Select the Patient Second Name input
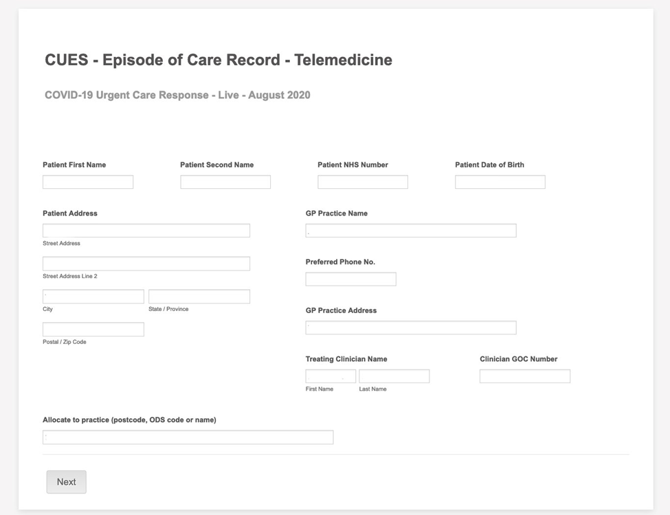Viewport: 670px width, 515px height. click(x=225, y=182)
